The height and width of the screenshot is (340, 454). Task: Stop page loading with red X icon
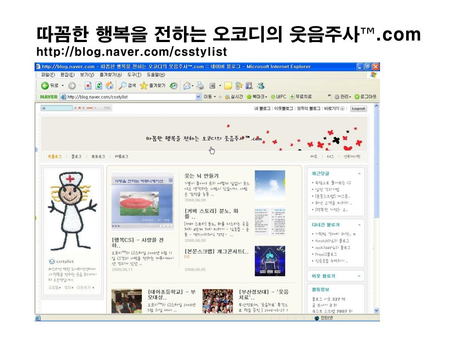[88, 85]
